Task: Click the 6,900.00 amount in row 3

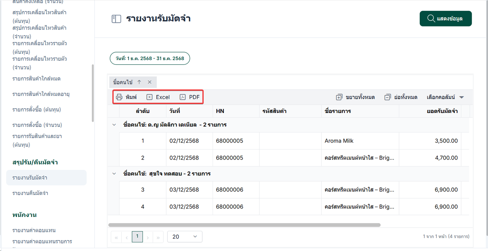Action: click(x=446, y=190)
